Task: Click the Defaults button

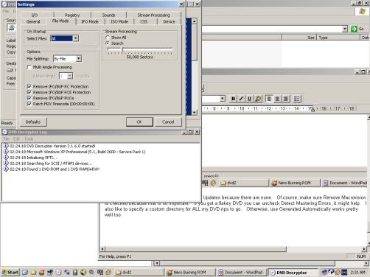Action: click(33, 122)
